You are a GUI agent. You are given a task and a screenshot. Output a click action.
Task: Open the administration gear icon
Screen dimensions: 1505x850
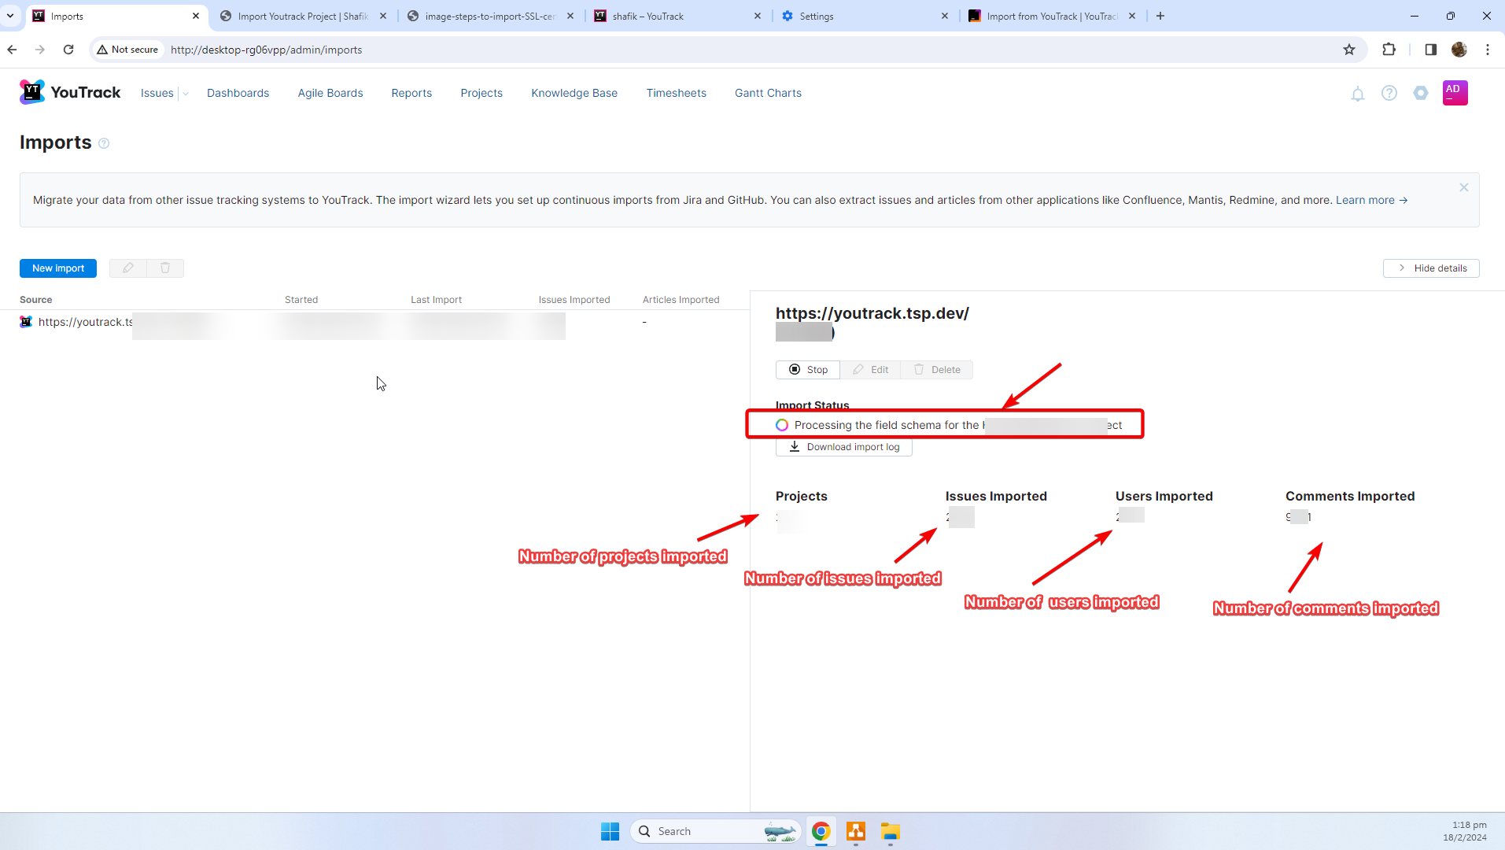(x=1420, y=93)
